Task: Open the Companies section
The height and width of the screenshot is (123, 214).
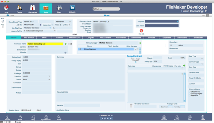Action: pos(32,8)
